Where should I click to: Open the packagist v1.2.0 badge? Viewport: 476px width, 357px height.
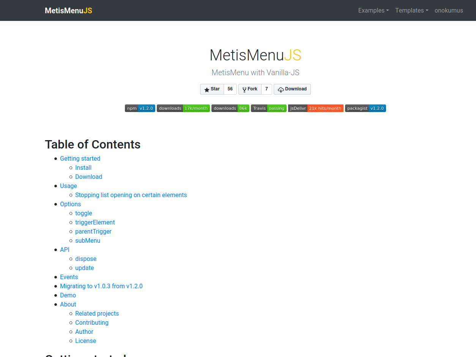pyautogui.click(x=366, y=108)
